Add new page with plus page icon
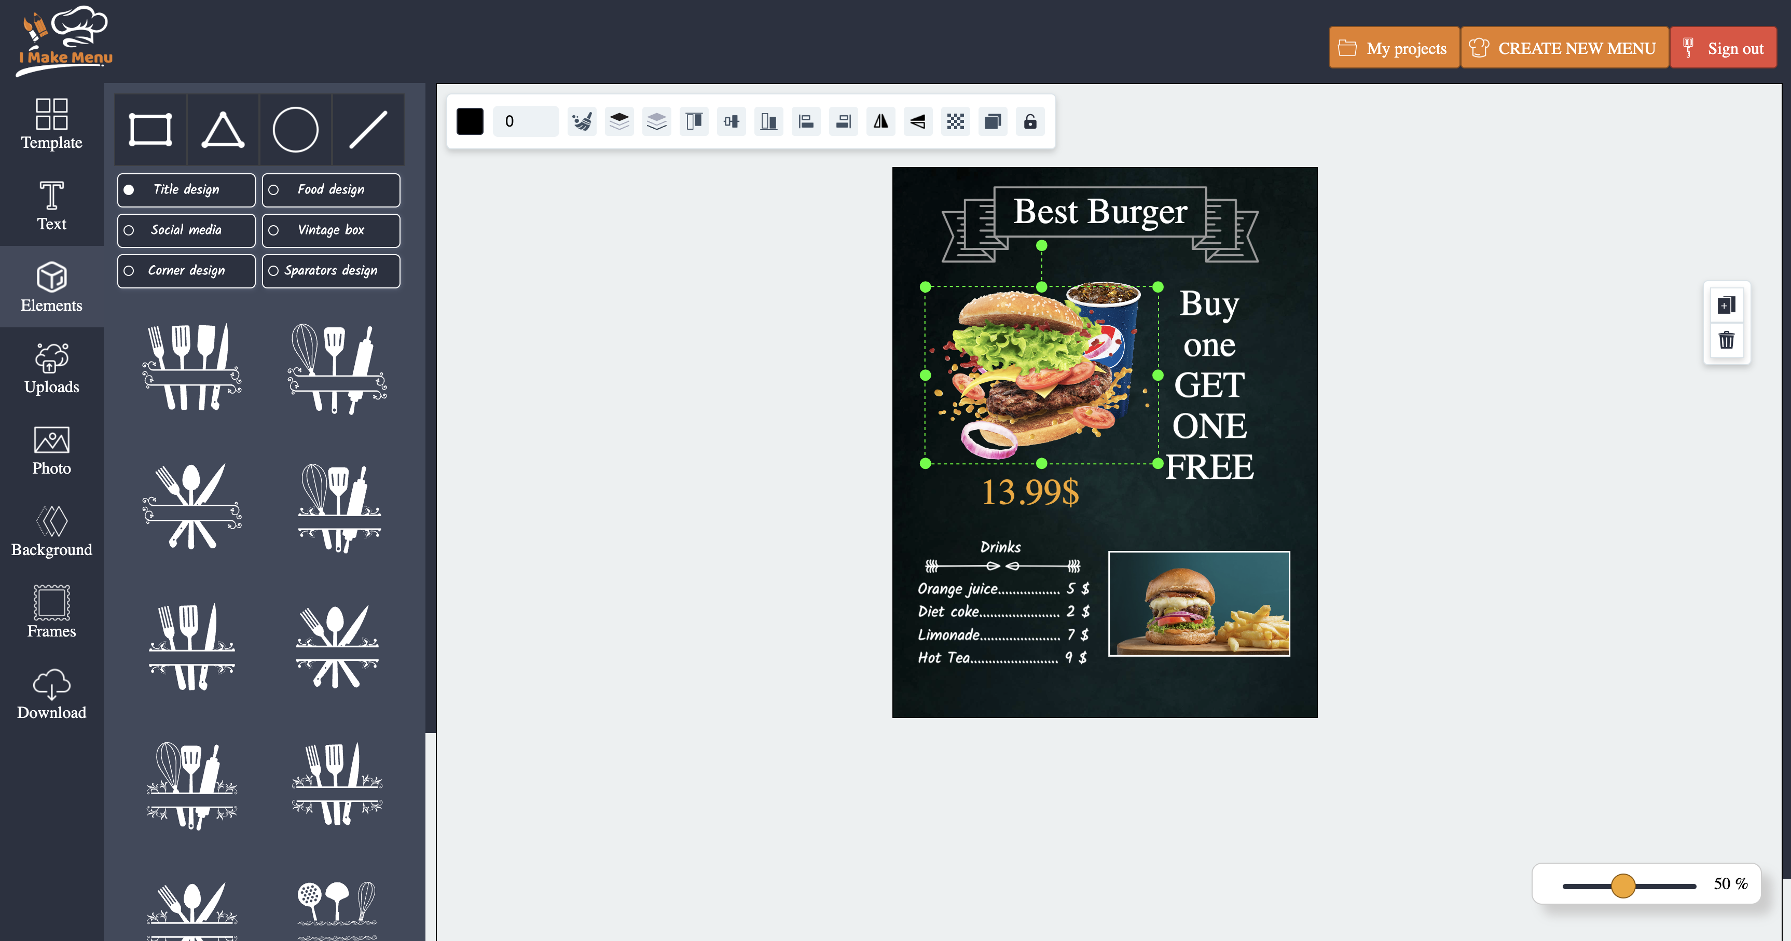1791x941 pixels. tap(1726, 305)
